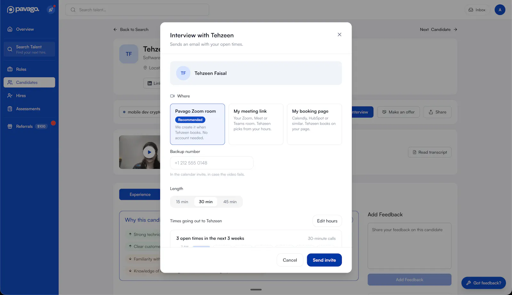Image resolution: width=512 pixels, height=295 pixels.
Task: Open Read transcript
Action: click(430, 152)
